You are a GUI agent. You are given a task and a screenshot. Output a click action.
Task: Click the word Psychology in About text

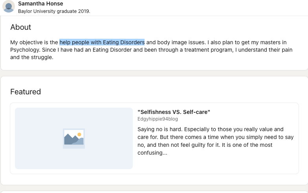point(25,50)
